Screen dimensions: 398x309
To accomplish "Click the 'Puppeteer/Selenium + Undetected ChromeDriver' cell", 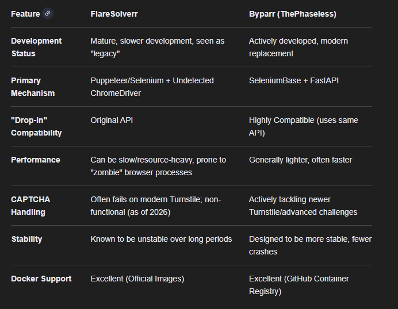I will tap(152, 87).
